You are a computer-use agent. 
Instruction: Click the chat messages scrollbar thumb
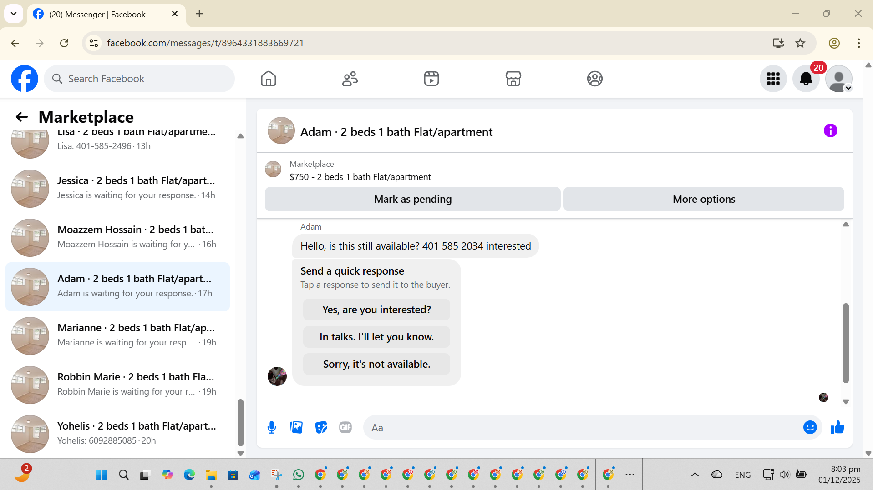[846, 343]
